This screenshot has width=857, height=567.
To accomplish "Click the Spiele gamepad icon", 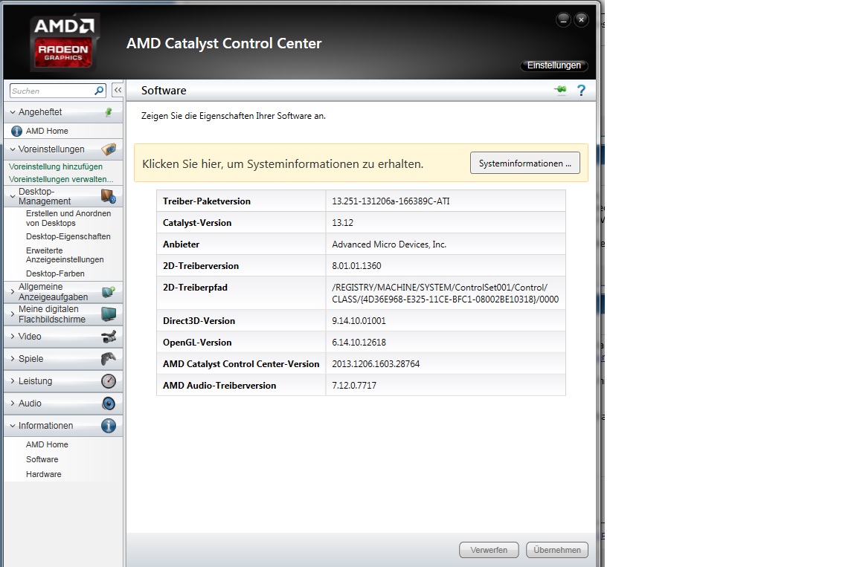I will 109,359.
